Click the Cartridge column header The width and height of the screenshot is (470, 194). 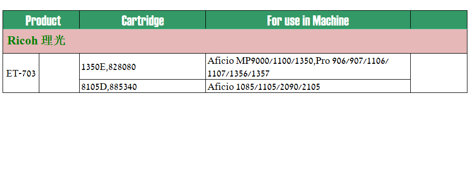(x=143, y=20)
